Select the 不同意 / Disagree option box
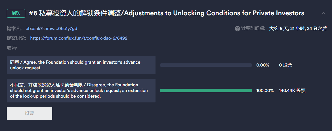Image resolution: width=332 pixels, height=131 pixels. 81,91
